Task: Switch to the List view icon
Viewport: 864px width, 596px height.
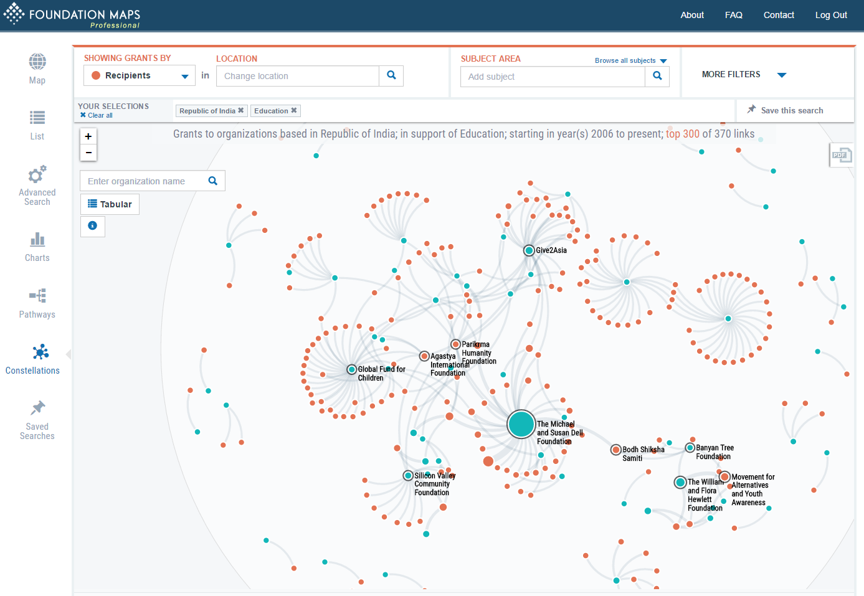Action: (x=37, y=117)
